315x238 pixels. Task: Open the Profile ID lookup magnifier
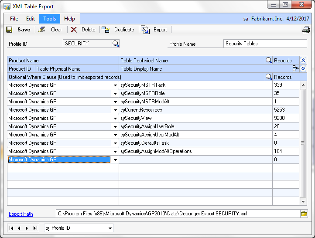point(116,44)
